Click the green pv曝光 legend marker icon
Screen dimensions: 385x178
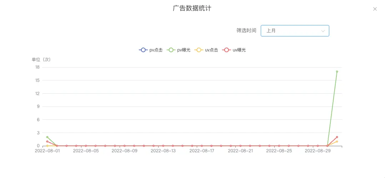pos(171,50)
